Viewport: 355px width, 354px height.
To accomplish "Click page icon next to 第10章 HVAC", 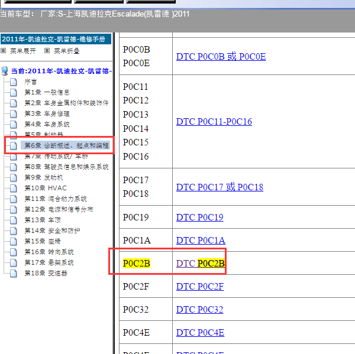I will (x=14, y=188).
